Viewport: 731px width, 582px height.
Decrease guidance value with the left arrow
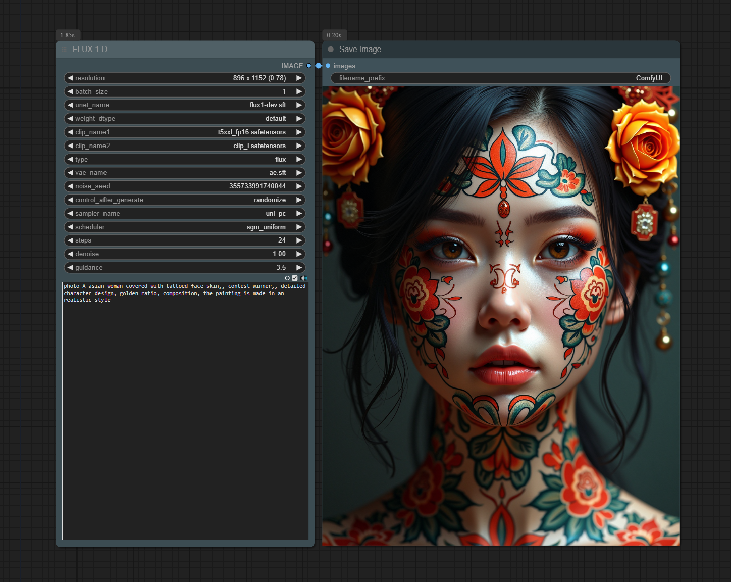70,268
